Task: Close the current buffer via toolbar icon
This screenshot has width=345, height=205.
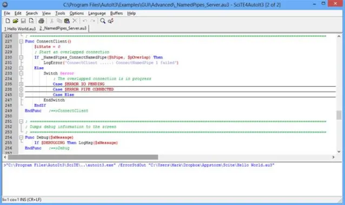Action: point(31,21)
